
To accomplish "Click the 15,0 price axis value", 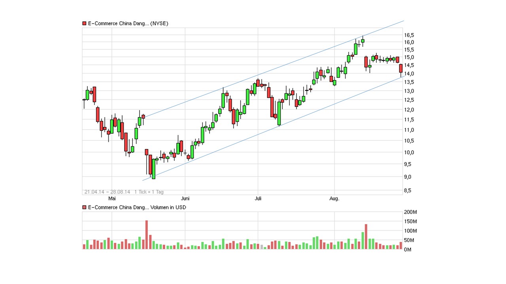I will coord(409,57).
